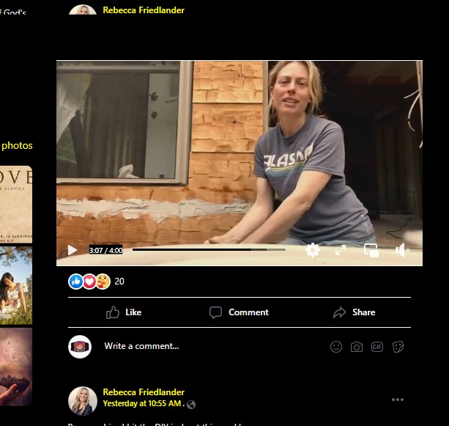This screenshot has width=449, height=426.
Task: Attach a photo to comment
Action: pyautogui.click(x=357, y=347)
